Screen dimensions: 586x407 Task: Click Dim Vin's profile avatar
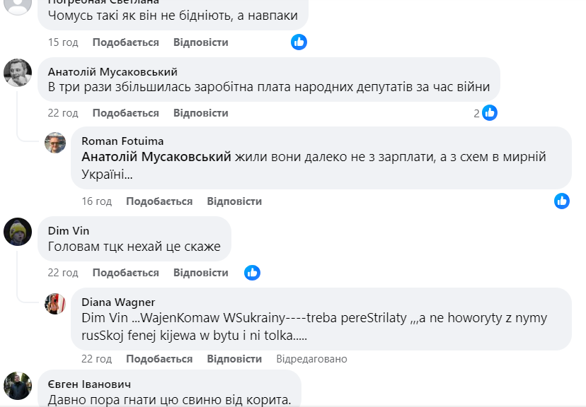pos(18,232)
